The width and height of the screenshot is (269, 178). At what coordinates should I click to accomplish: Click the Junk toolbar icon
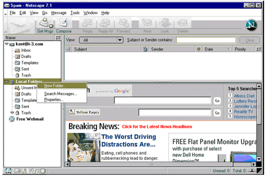[165, 23]
